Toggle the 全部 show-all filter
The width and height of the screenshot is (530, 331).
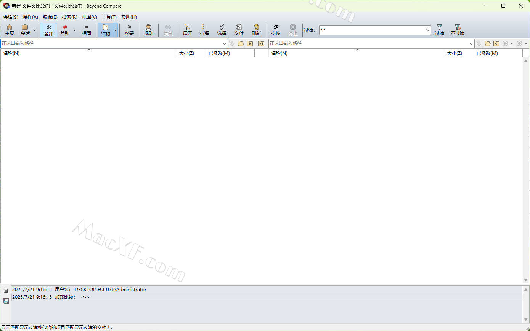click(49, 30)
